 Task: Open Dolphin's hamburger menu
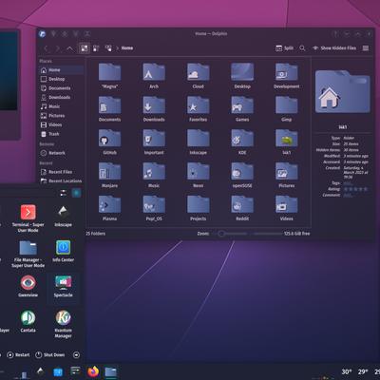point(366,48)
